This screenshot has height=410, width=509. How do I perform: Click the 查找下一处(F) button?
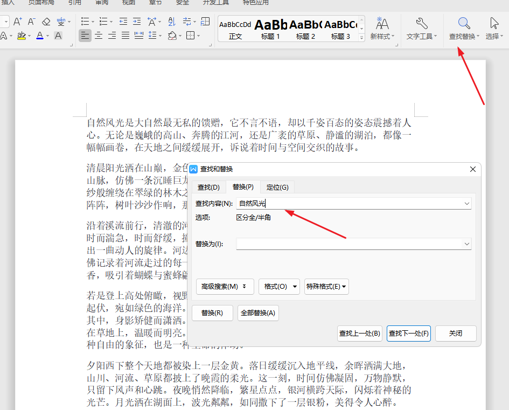[408, 333]
